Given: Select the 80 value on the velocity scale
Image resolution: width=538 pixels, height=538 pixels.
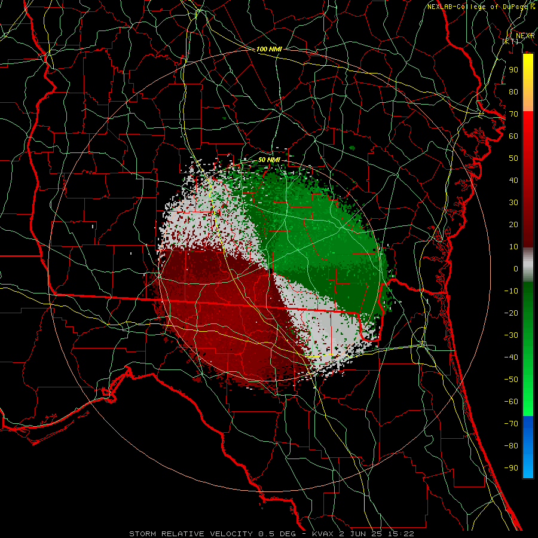Looking at the screenshot, I should 513,92.
